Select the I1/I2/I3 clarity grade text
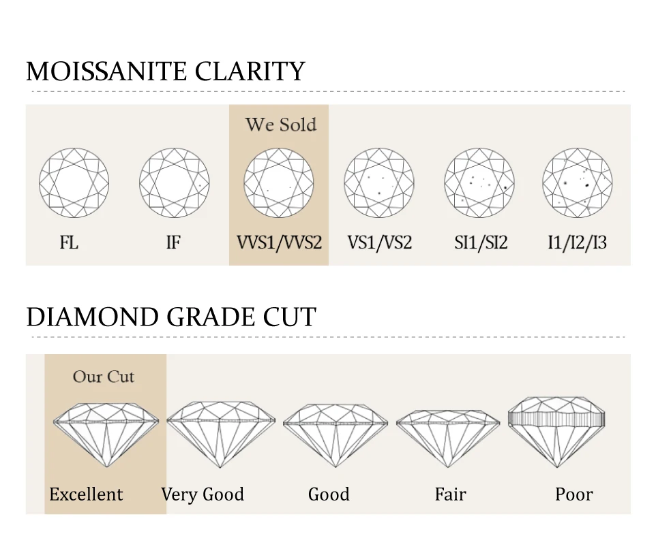 click(x=577, y=242)
